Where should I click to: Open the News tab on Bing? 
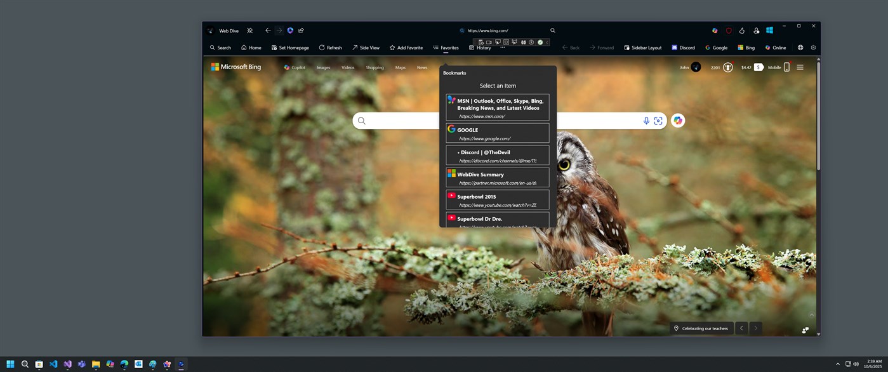coord(421,67)
